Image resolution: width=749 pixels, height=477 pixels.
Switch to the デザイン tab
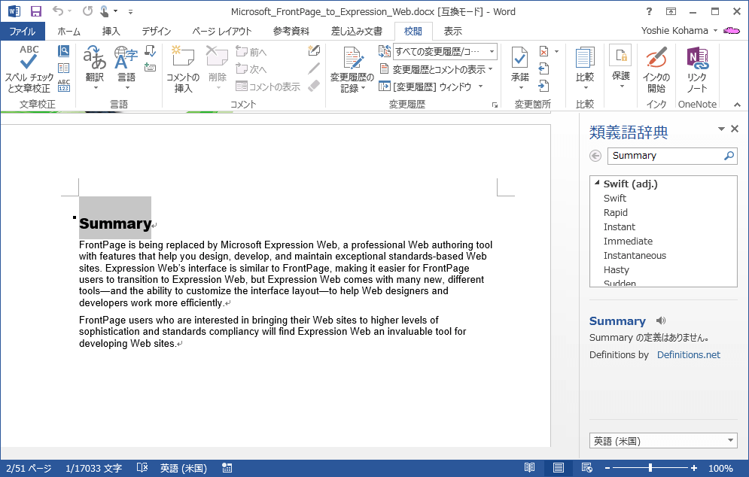click(157, 31)
